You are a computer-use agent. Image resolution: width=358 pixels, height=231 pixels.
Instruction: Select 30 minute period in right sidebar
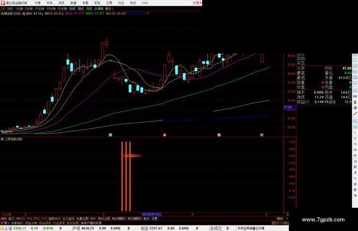[x=355, y=150]
